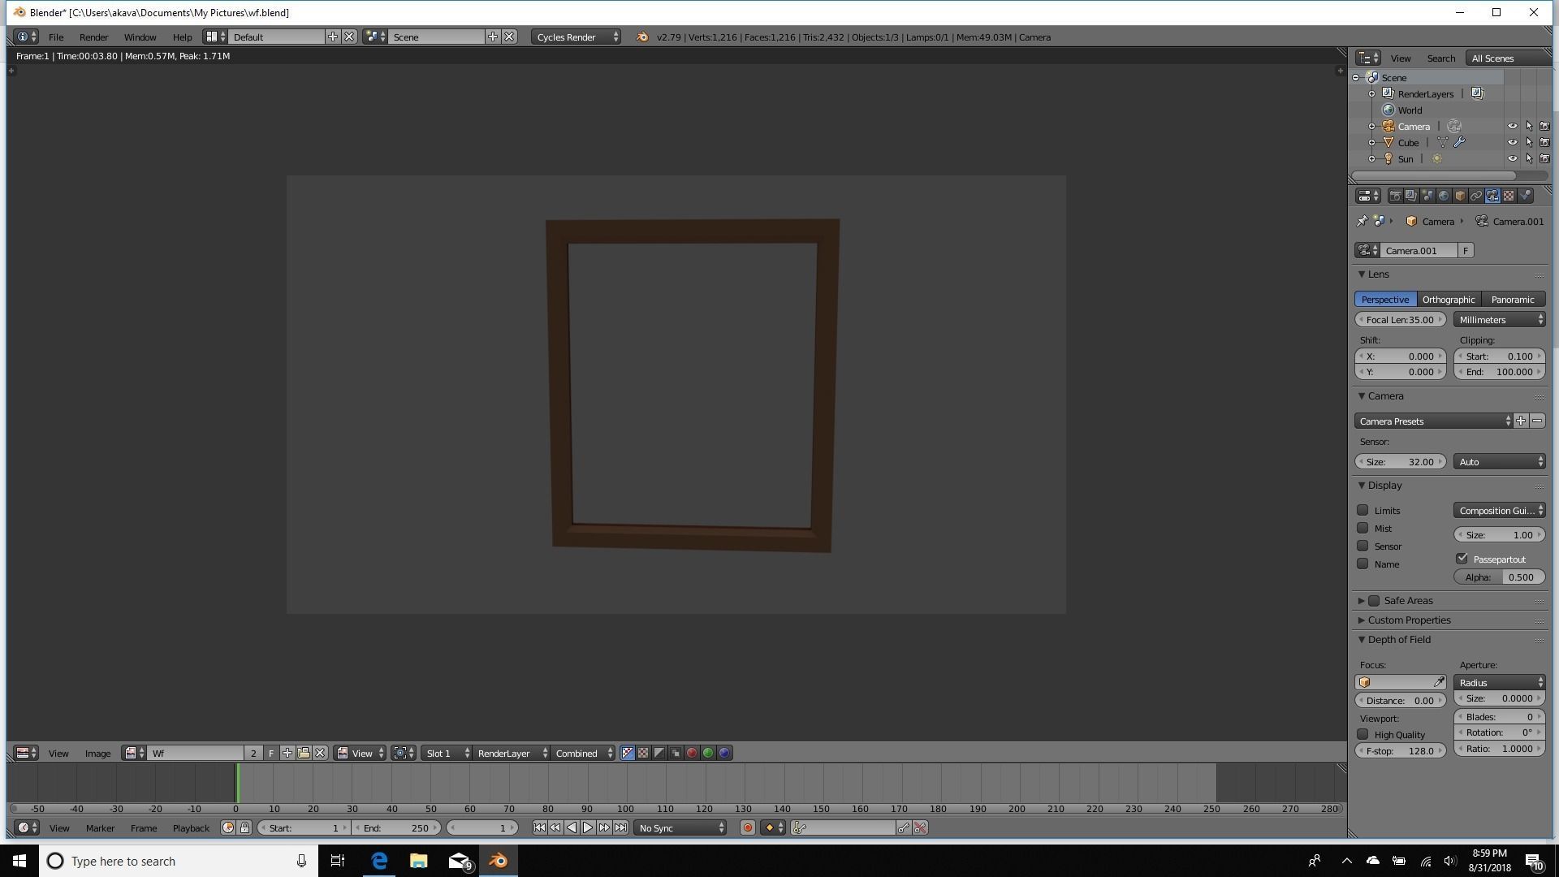Activate the Focus object eyedropper
This screenshot has height=877, width=1559.
pos(1440,681)
